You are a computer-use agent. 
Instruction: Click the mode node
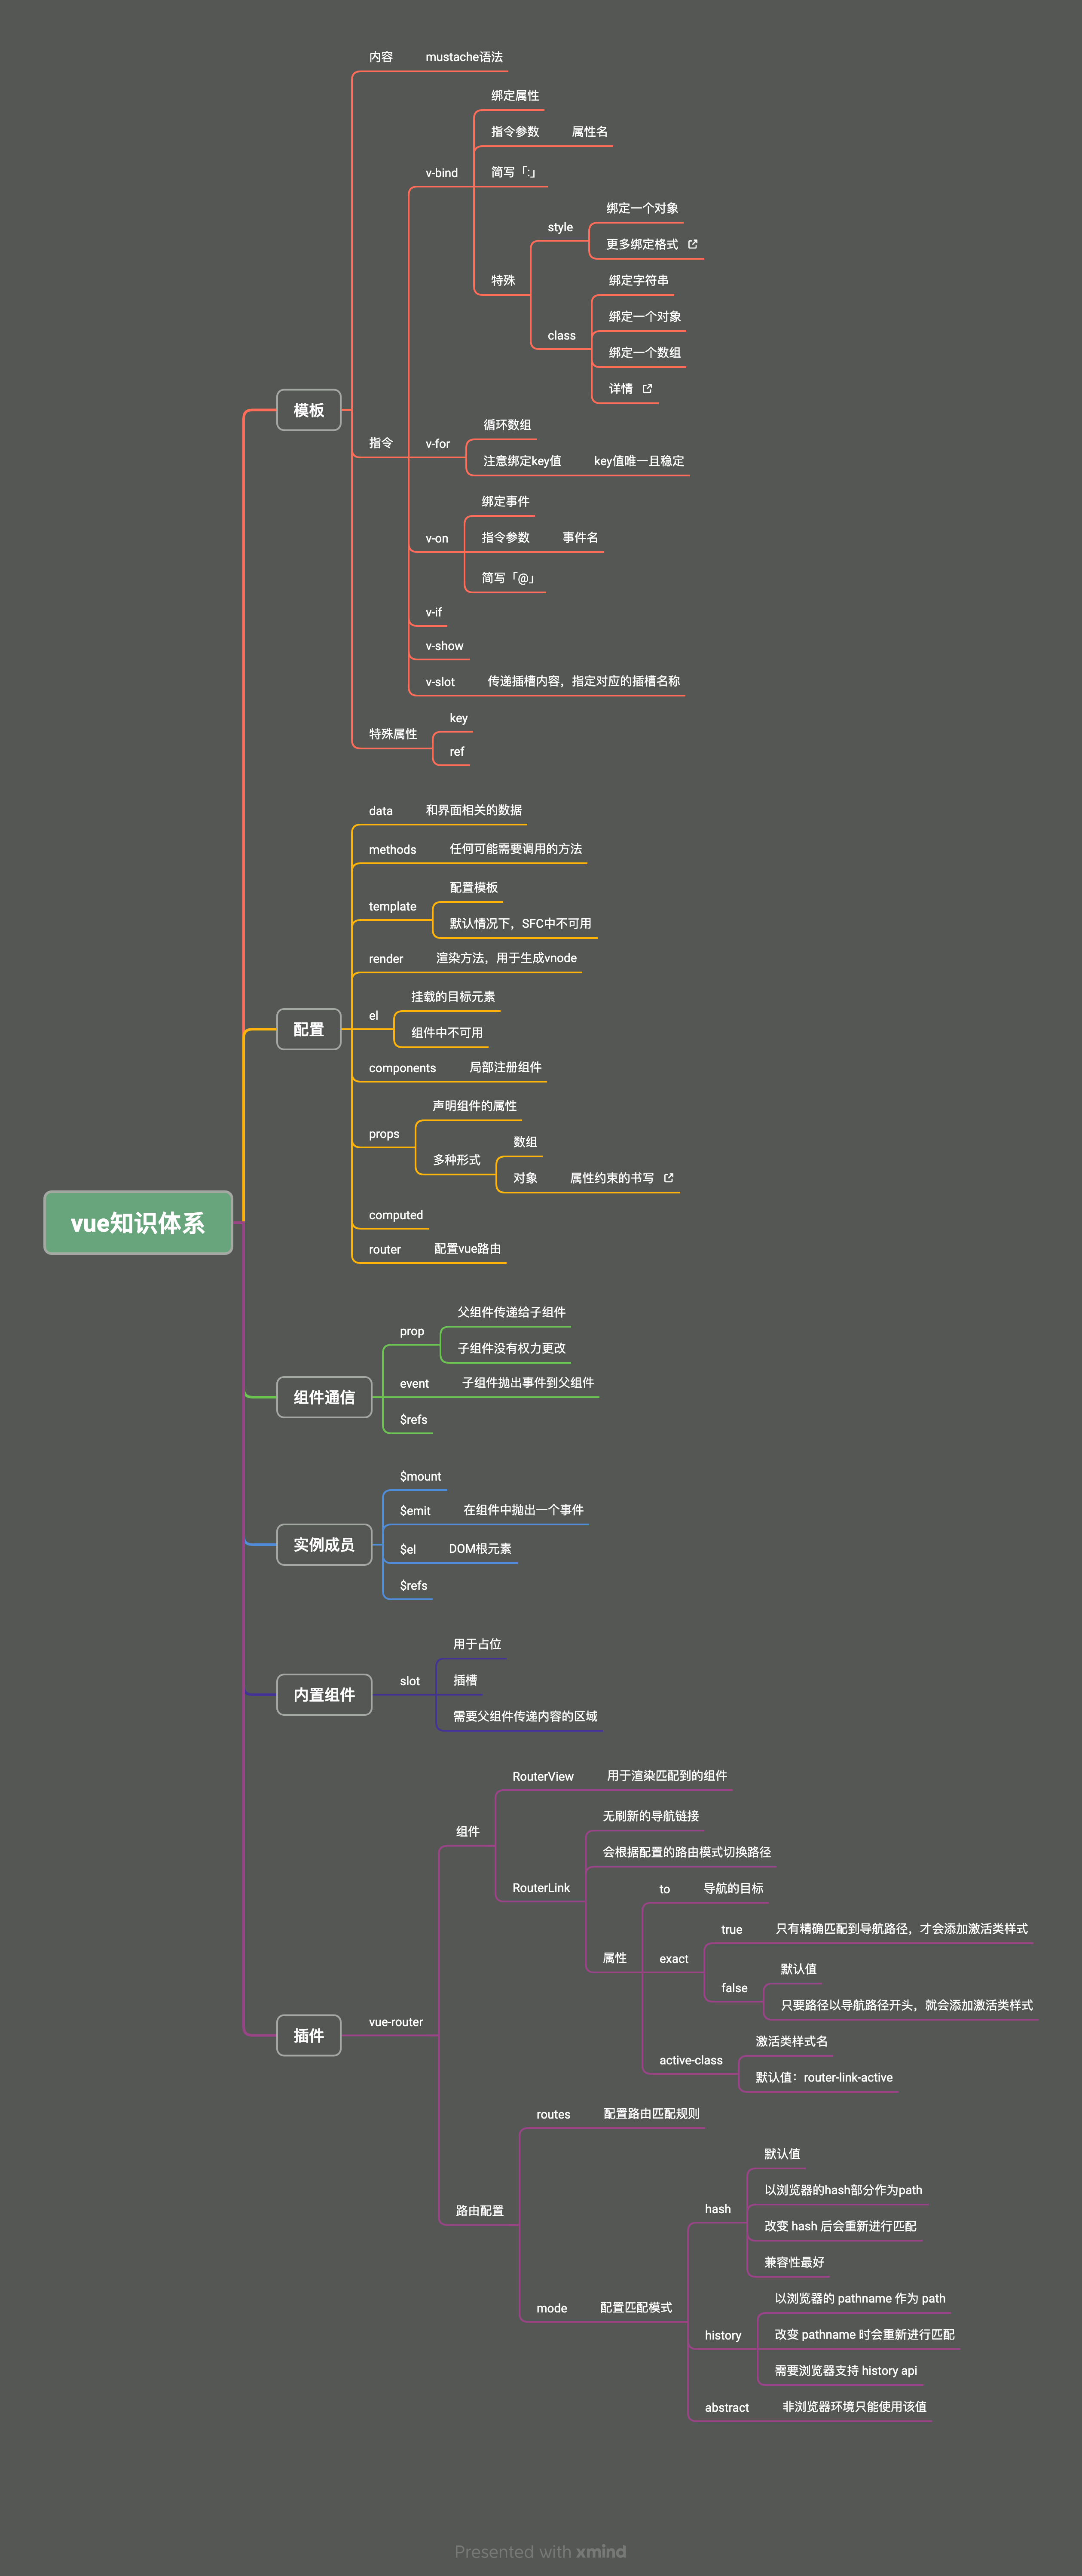pos(551,2308)
